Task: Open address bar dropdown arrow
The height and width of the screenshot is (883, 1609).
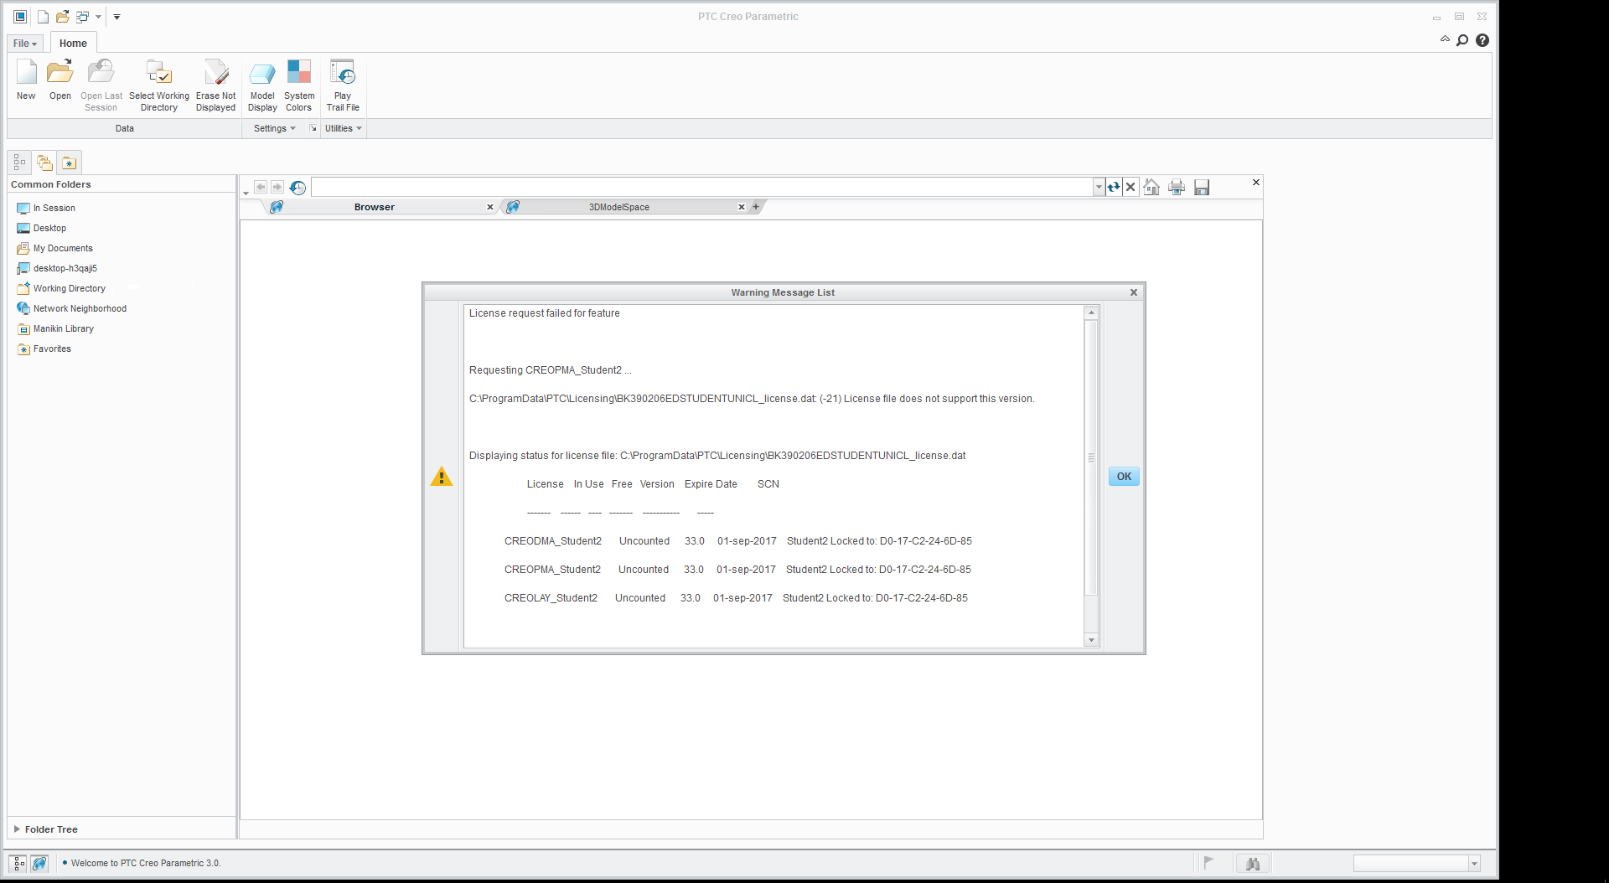Action: [1099, 188]
